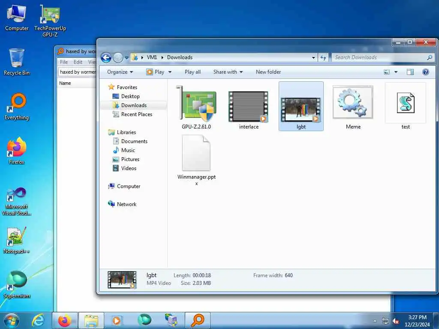
Task: Open Pictures library
Action: [130, 159]
